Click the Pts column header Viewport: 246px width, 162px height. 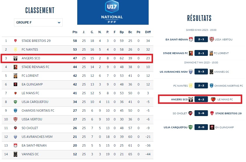(75, 32)
